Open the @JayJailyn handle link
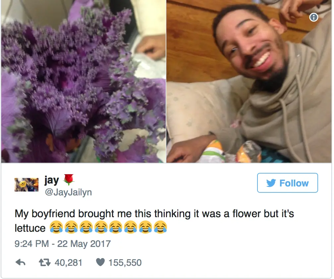 click(68, 192)
